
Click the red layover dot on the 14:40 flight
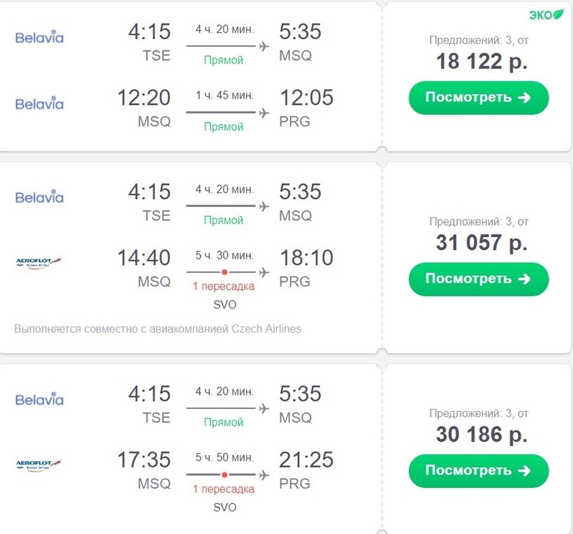[x=224, y=272]
